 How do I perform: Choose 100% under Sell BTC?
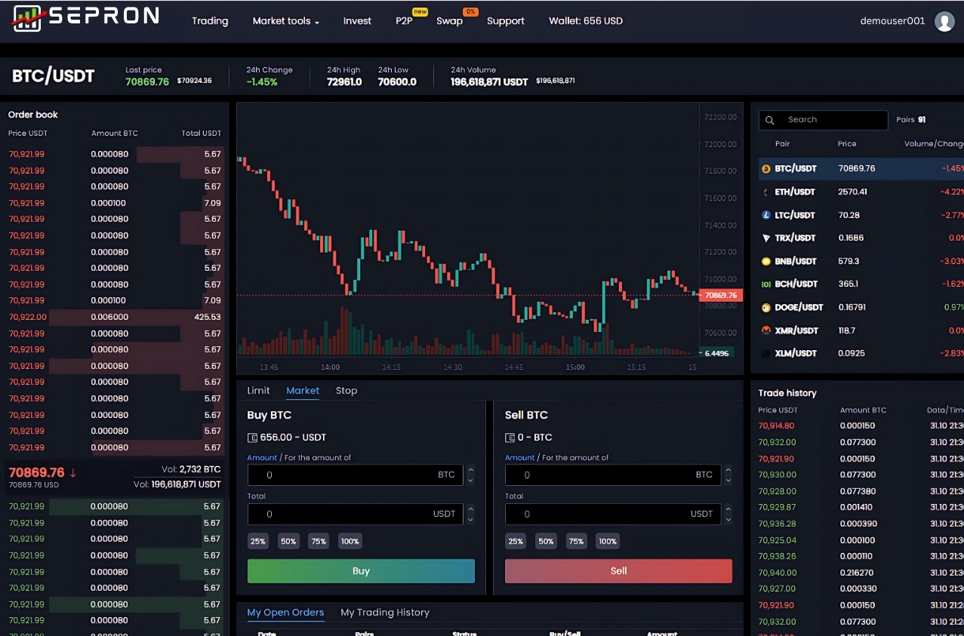(607, 541)
